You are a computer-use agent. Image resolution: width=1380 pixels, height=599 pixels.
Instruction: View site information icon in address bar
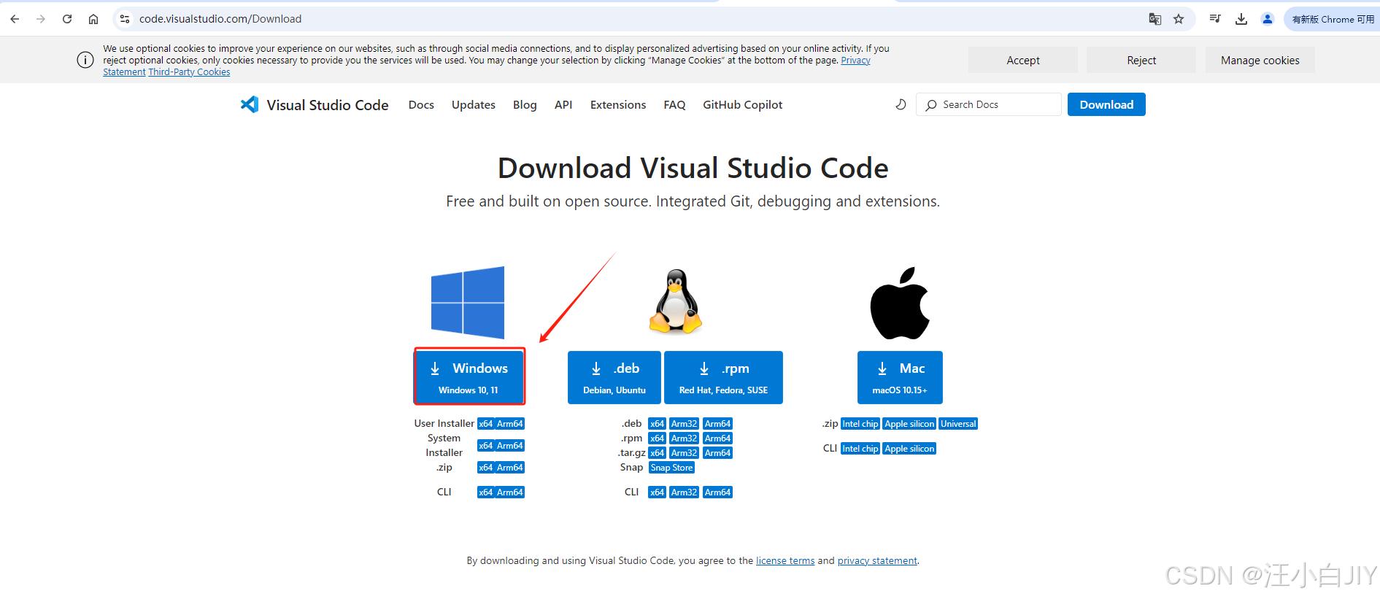pyautogui.click(x=125, y=19)
